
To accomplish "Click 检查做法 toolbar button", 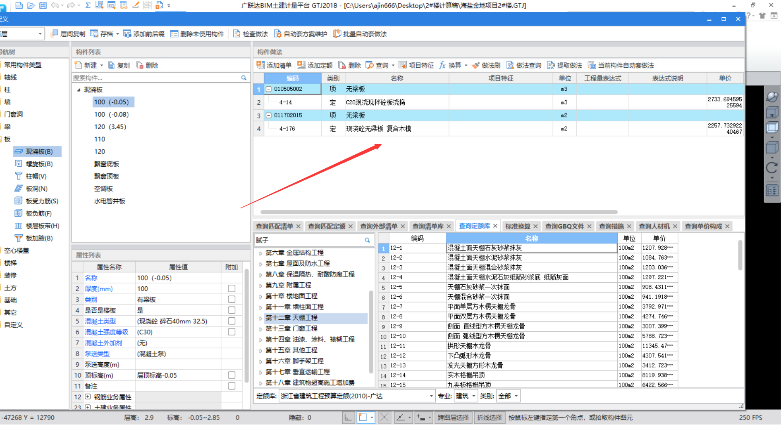I will click(x=251, y=34).
